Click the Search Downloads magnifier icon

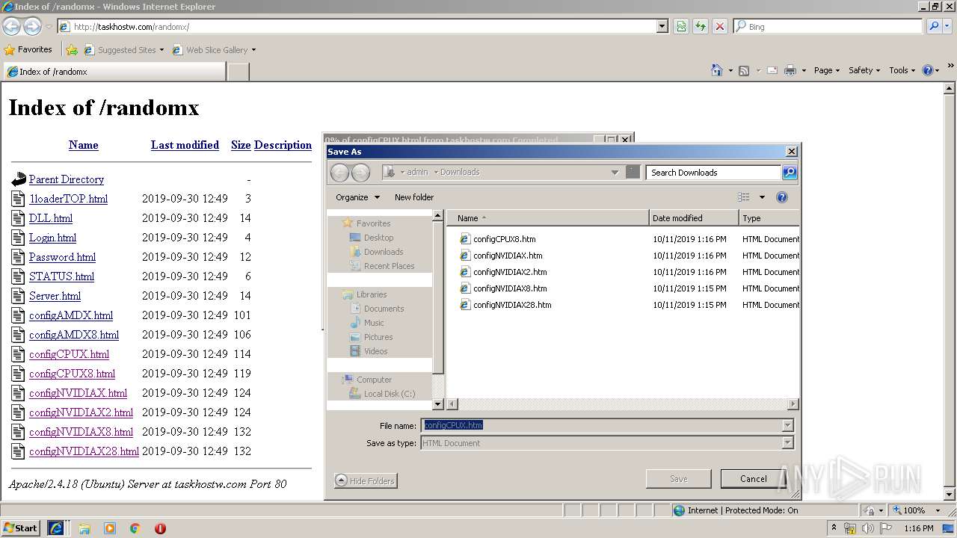[790, 173]
